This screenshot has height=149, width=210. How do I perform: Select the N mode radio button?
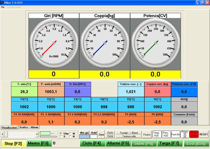point(71,136)
